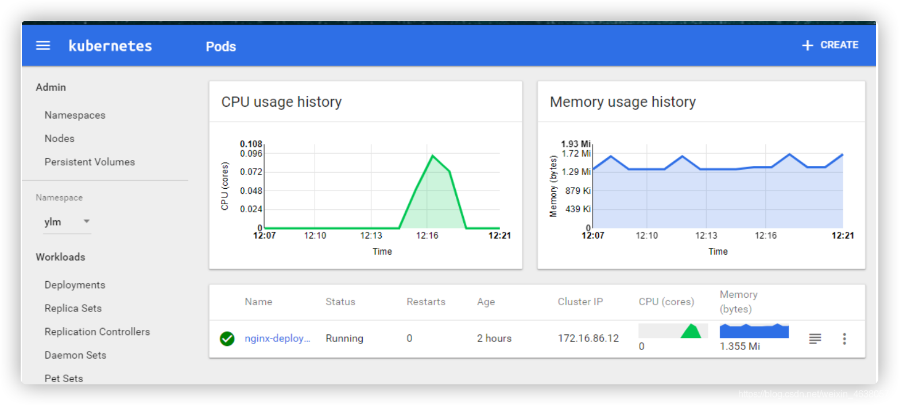899x405 pixels.
Task: Click the Restarts column header
Action: [426, 302]
